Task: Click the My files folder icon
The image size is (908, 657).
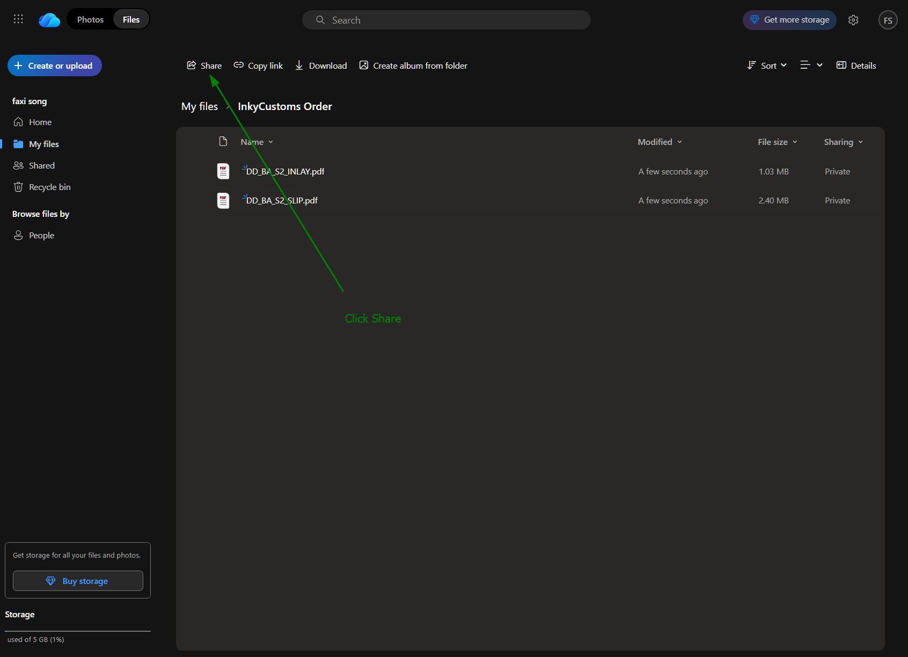Action: pos(18,144)
